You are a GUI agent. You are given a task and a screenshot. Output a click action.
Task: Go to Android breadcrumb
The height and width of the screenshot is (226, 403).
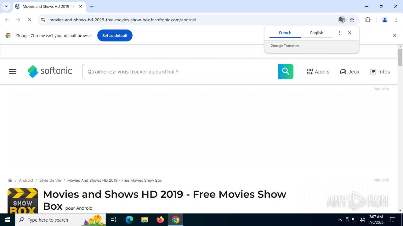pos(26,180)
